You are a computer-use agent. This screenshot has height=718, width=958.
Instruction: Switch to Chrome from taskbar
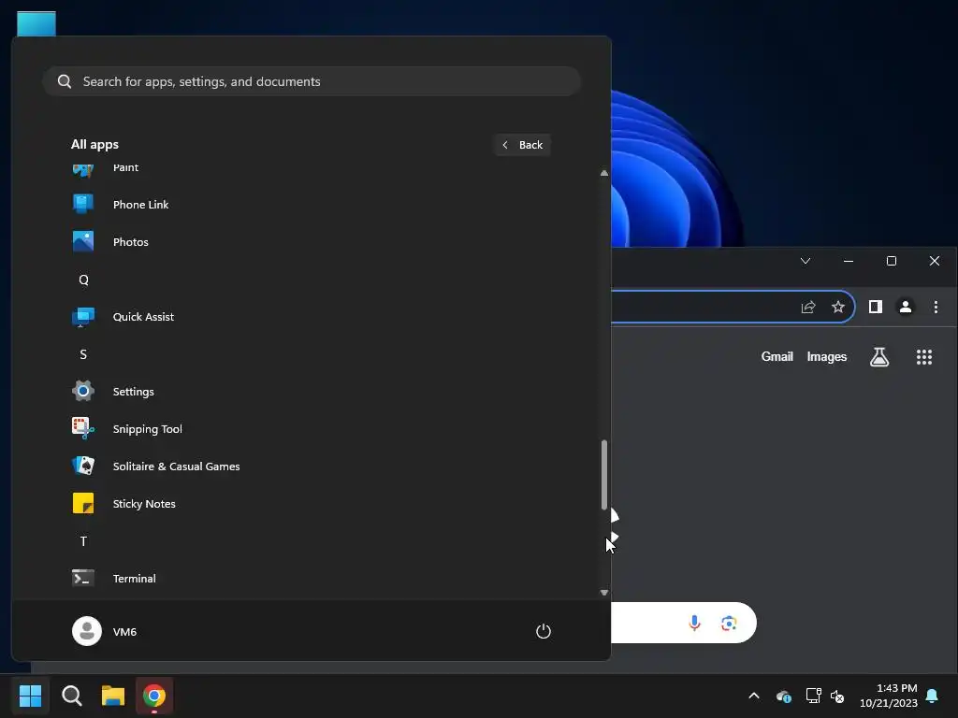pyautogui.click(x=154, y=696)
